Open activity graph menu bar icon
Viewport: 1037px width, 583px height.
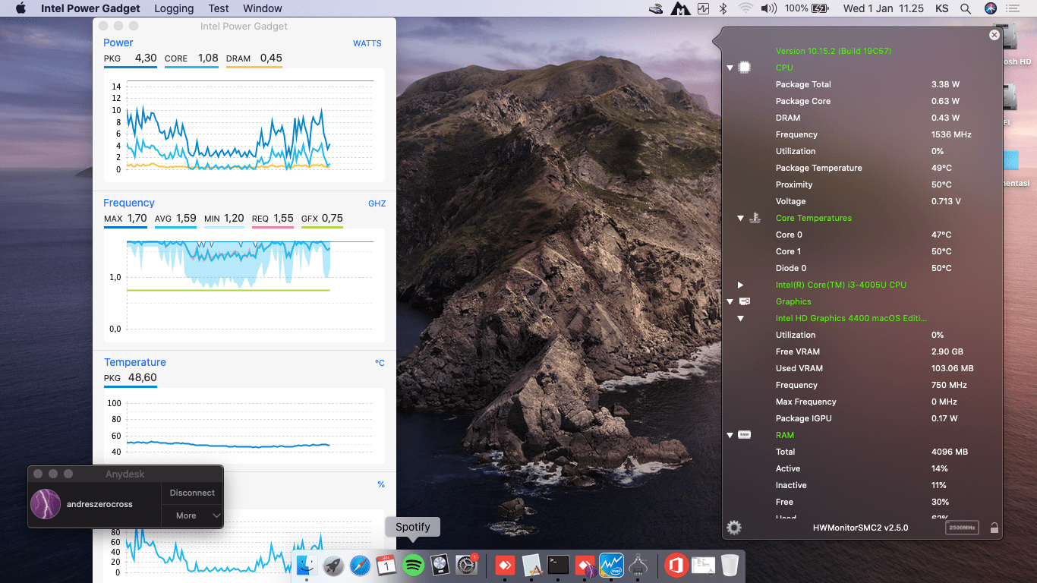tap(703, 8)
